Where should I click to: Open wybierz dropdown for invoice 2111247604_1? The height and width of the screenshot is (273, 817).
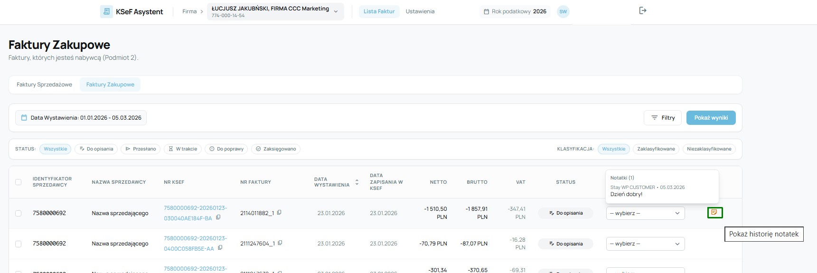[646, 244]
